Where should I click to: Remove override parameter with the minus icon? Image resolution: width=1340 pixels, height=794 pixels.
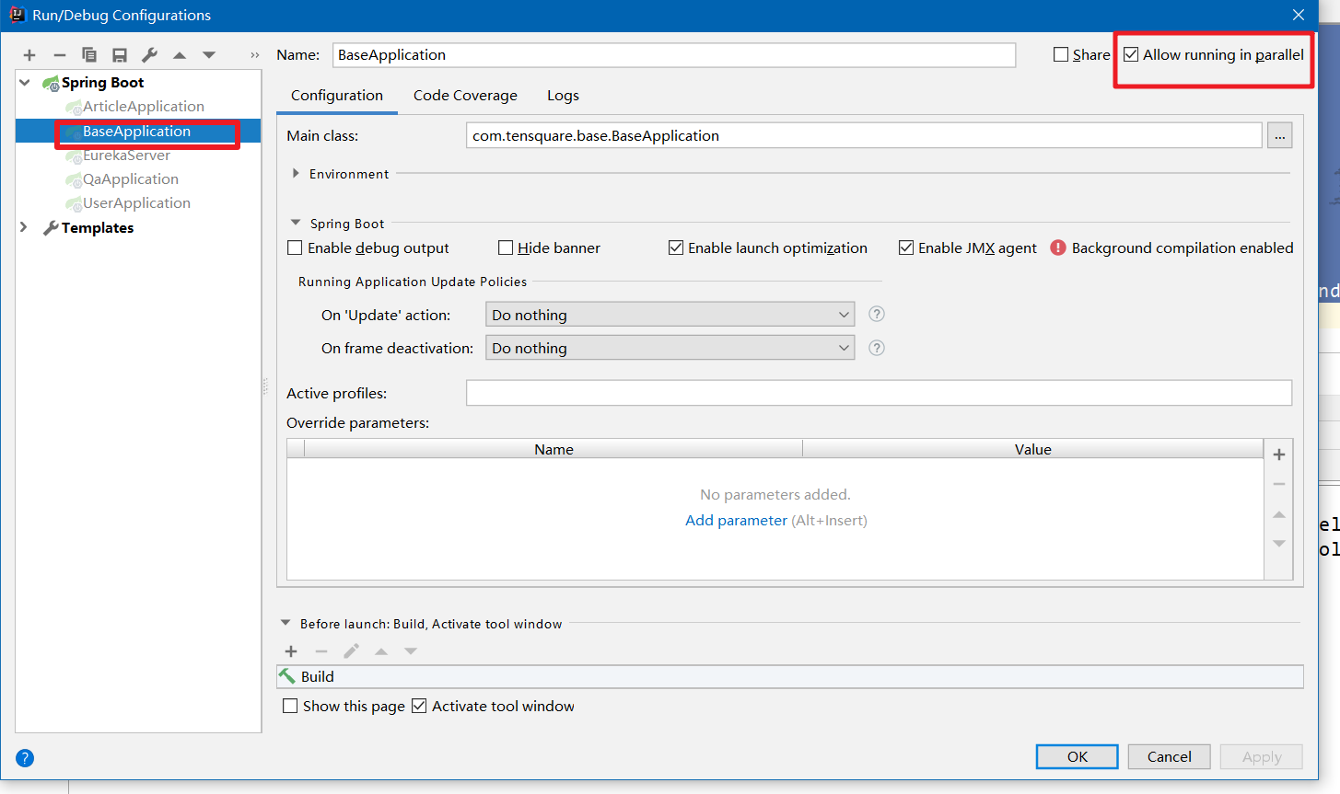point(1279,484)
